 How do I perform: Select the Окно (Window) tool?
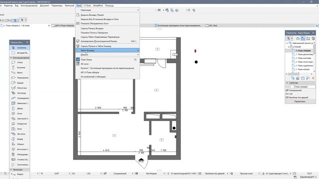(19, 113)
